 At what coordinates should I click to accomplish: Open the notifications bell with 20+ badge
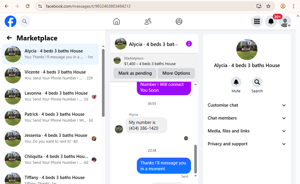tap(271, 21)
